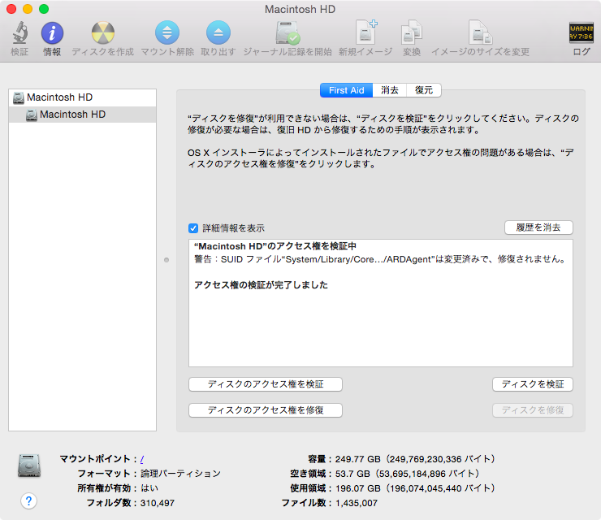Select the indented Macintosh HD volume
This screenshot has height=520, width=601.
coord(82,115)
